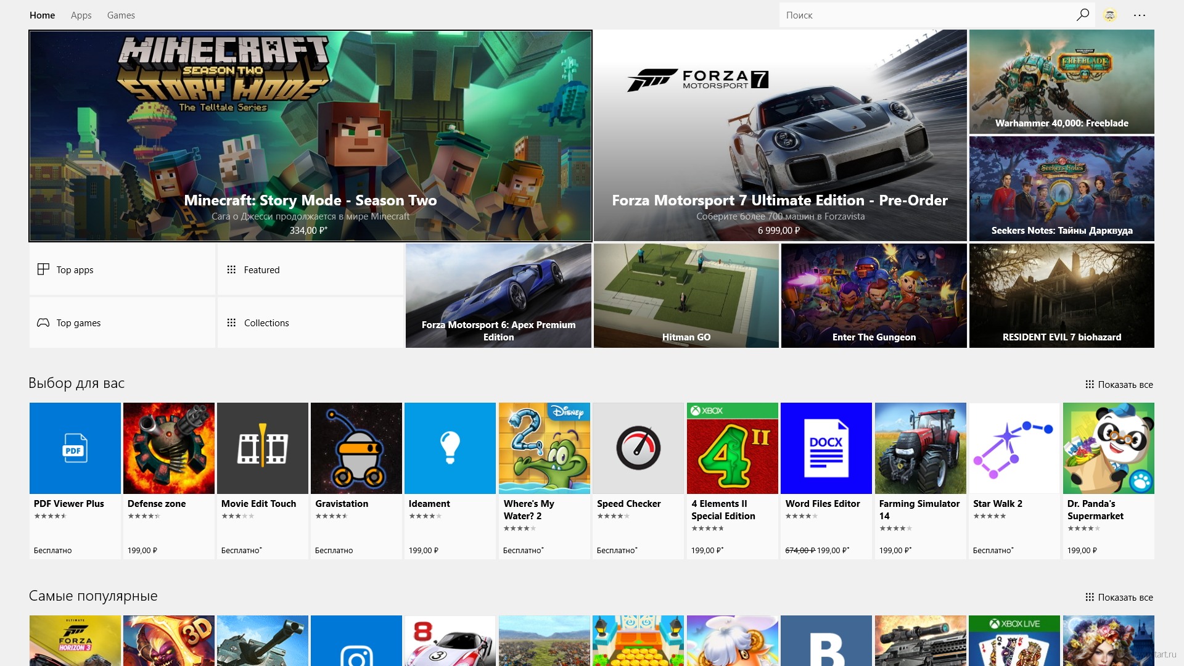The width and height of the screenshot is (1184, 666).
Task: Click the 199,00 ₽ price under Ideament
Action: [423, 550]
